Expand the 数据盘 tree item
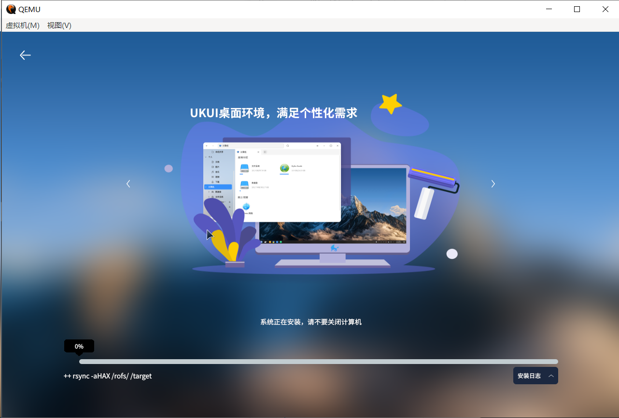The width and height of the screenshot is (619, 418). (x=209, y=192)
